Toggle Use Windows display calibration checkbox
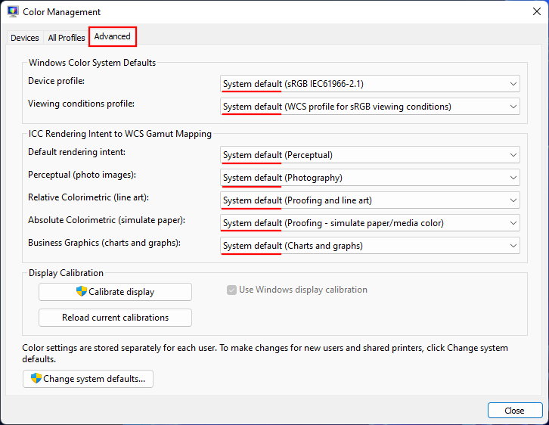549x425 pixels. (231, 290)
